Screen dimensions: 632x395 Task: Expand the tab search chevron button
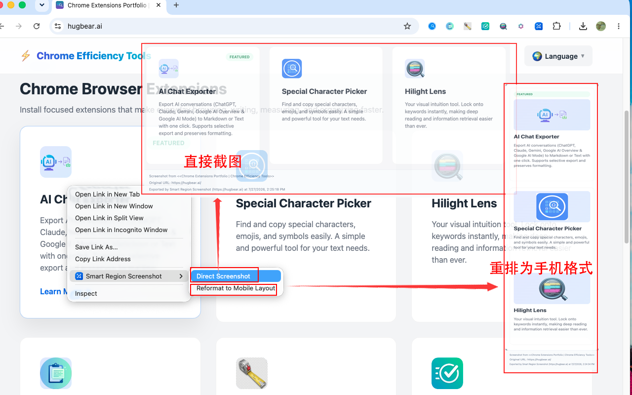click(x=42, y=5)
